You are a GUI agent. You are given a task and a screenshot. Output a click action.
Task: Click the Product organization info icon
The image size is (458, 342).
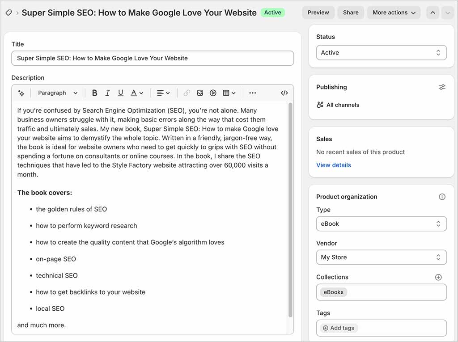(x=442, y=197)
